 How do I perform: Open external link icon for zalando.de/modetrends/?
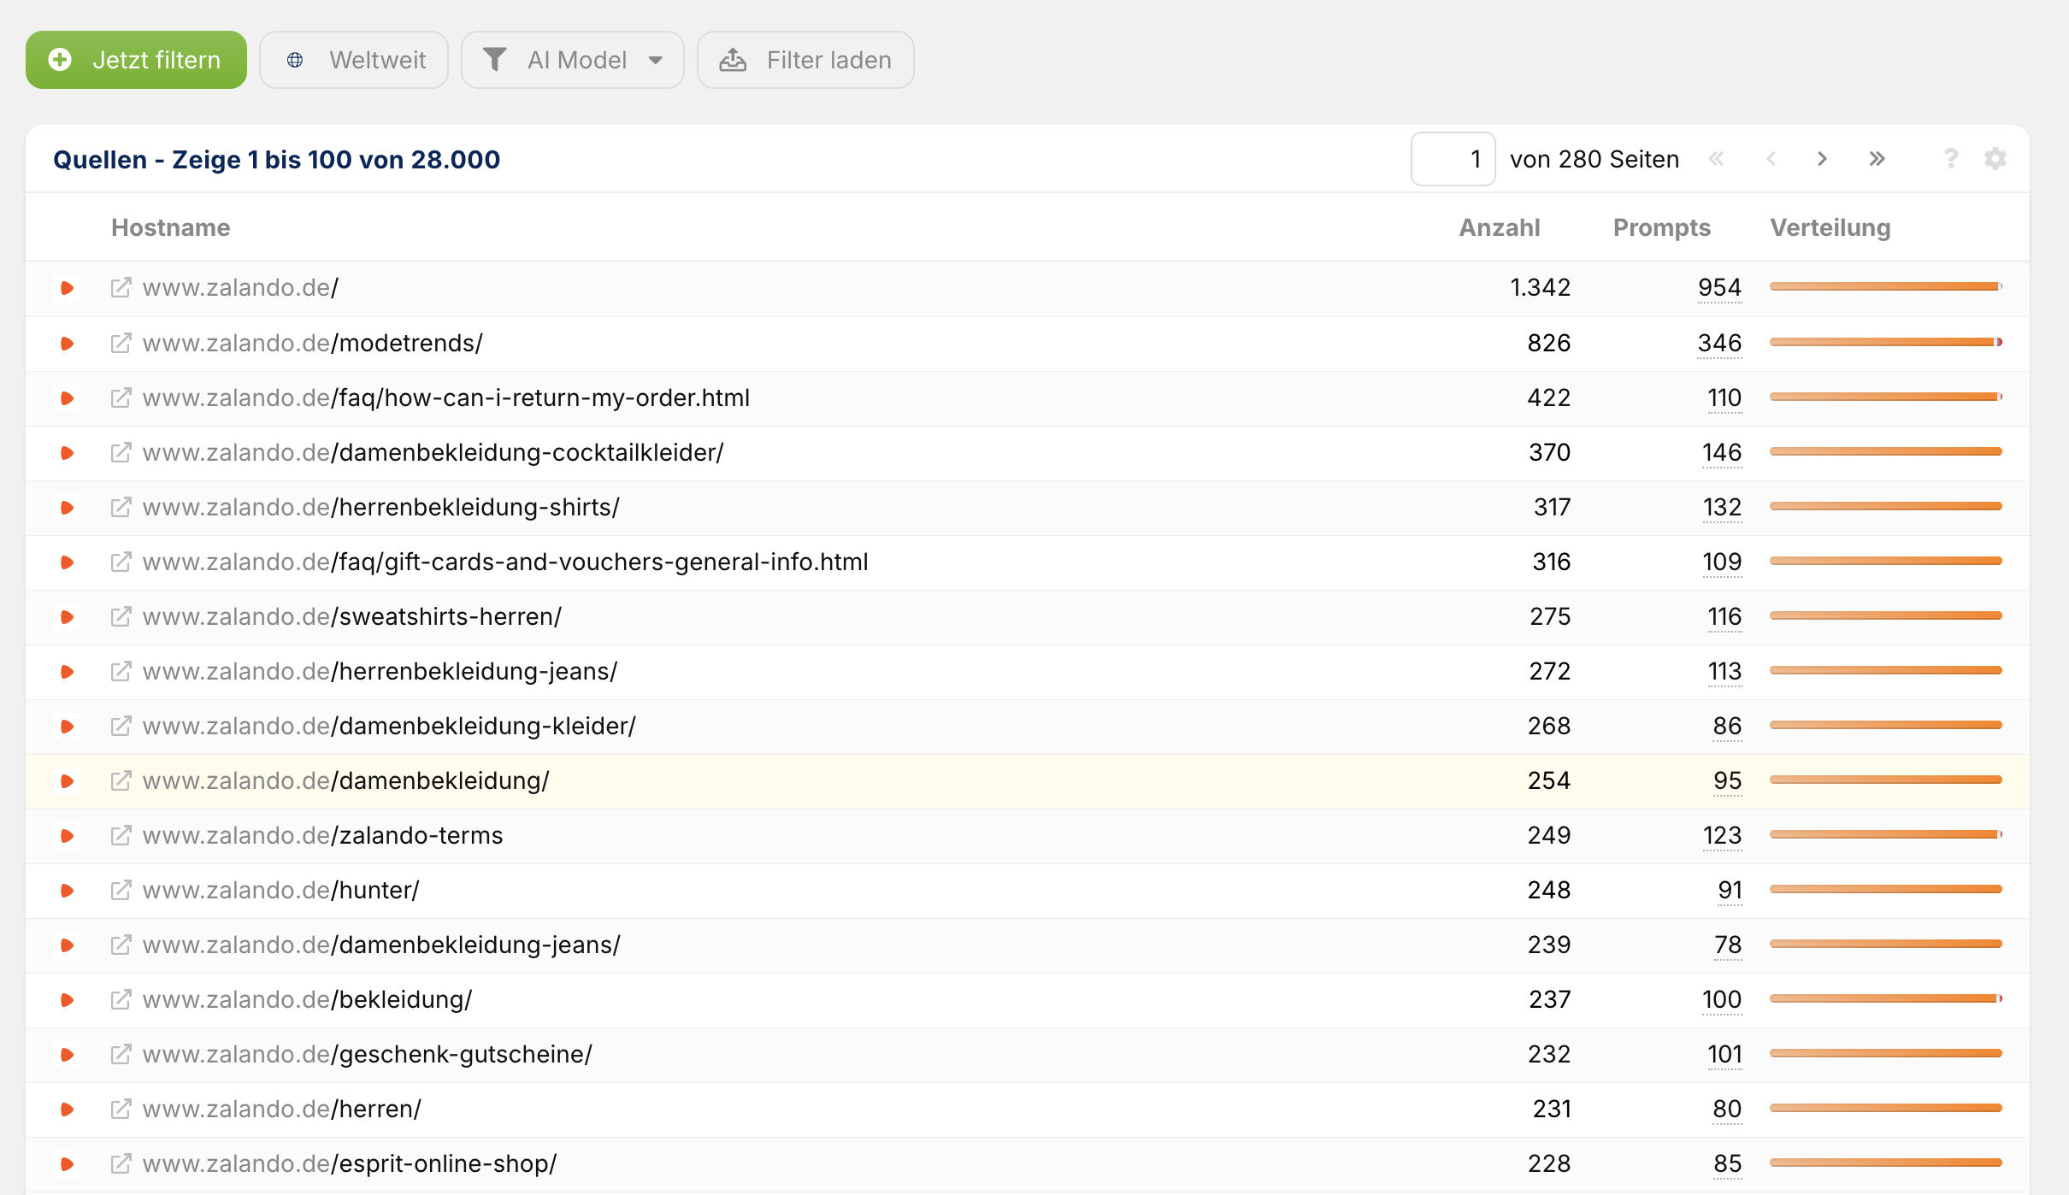121,343
